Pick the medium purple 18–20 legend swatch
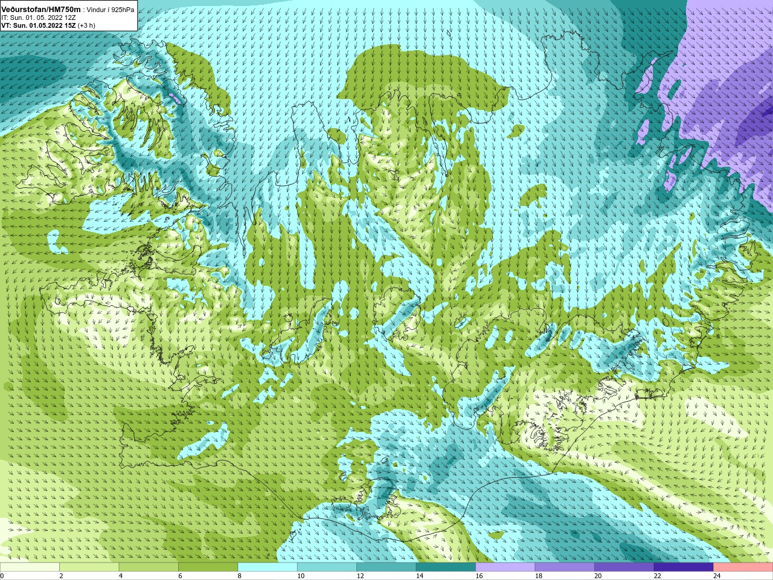Image resolution: width=773 pixels, height=580 pixels. [565, 567]
